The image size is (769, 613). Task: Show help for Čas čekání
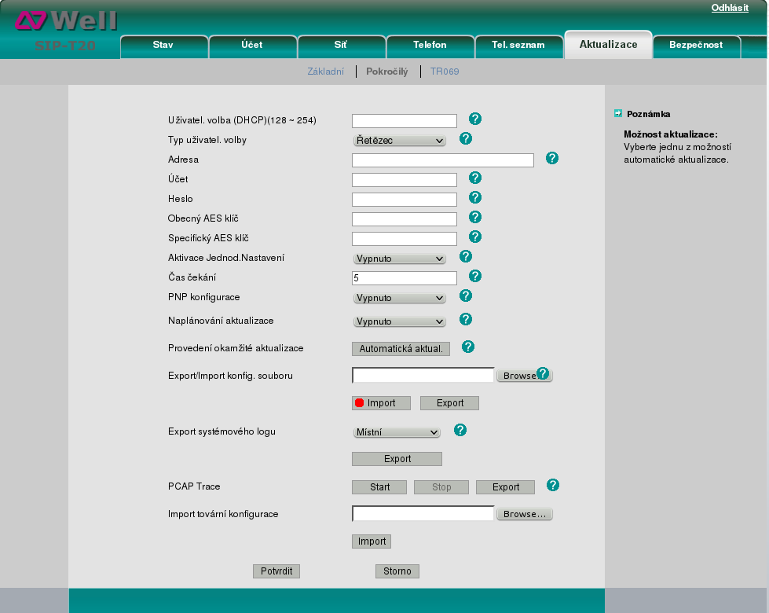pyautogui.click(x=475, y=277)
